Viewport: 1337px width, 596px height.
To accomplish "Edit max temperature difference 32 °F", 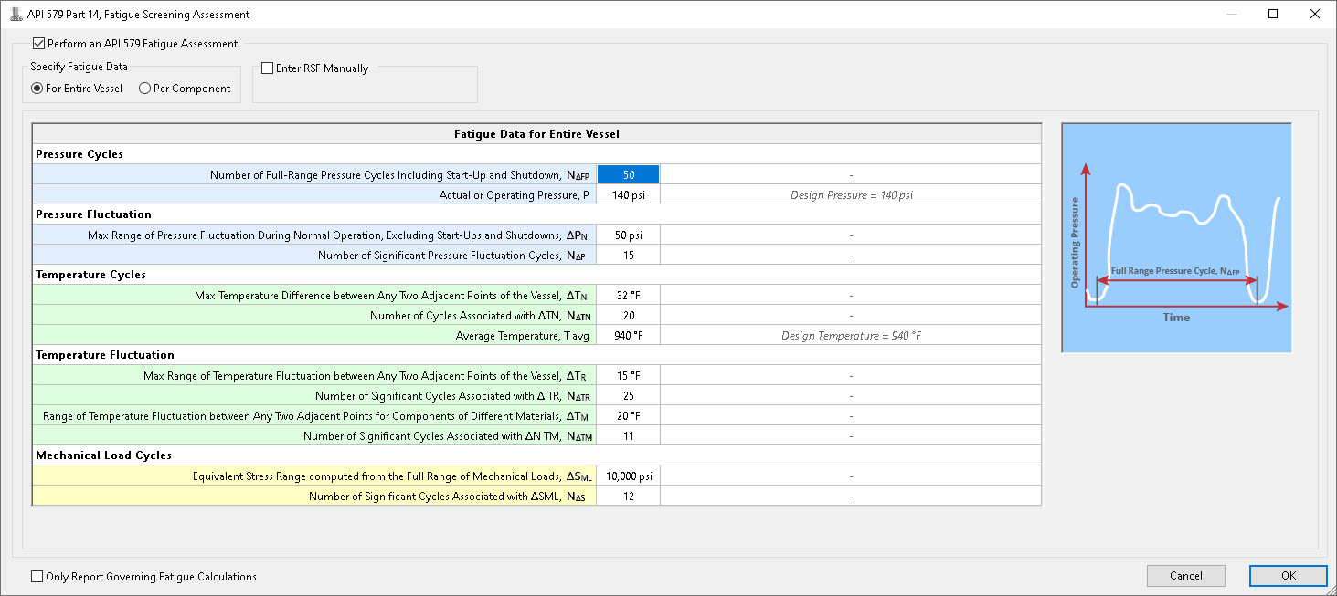I will pos(628,295).
